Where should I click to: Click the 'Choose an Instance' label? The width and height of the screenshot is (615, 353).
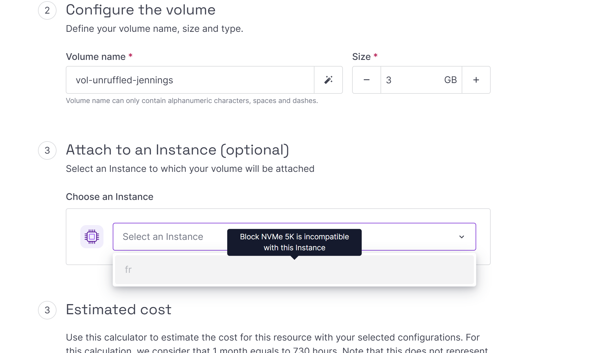pyautogui.click(x=110, y=197)
